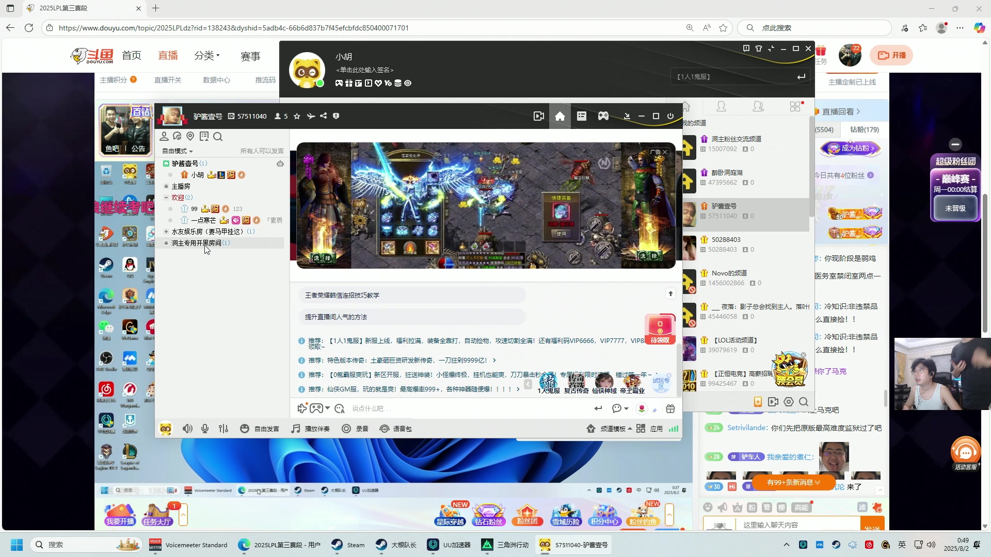The width and height of the screenshot is (991, 557).
Task: Open the 醉卧洞庭湖 channel
Action: click(x=746, y=177)
